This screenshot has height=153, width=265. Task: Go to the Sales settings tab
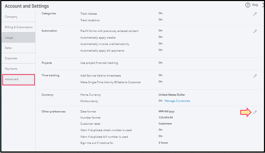(8, 48)
